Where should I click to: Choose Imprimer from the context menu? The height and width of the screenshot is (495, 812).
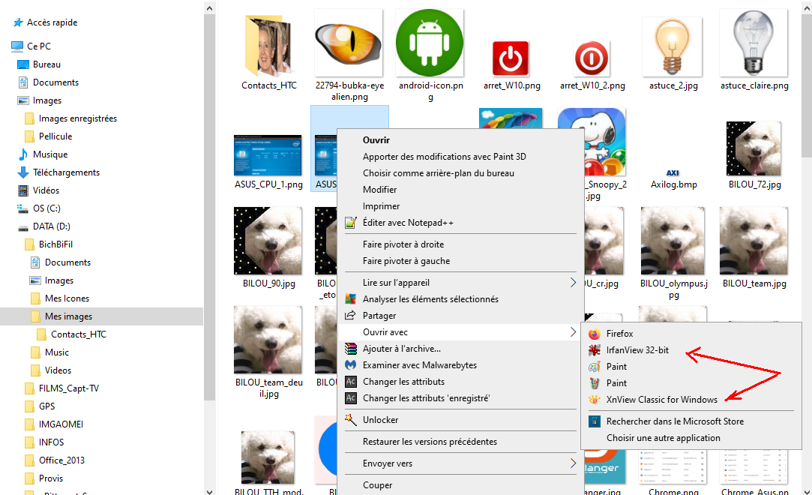tap(381, 206)
